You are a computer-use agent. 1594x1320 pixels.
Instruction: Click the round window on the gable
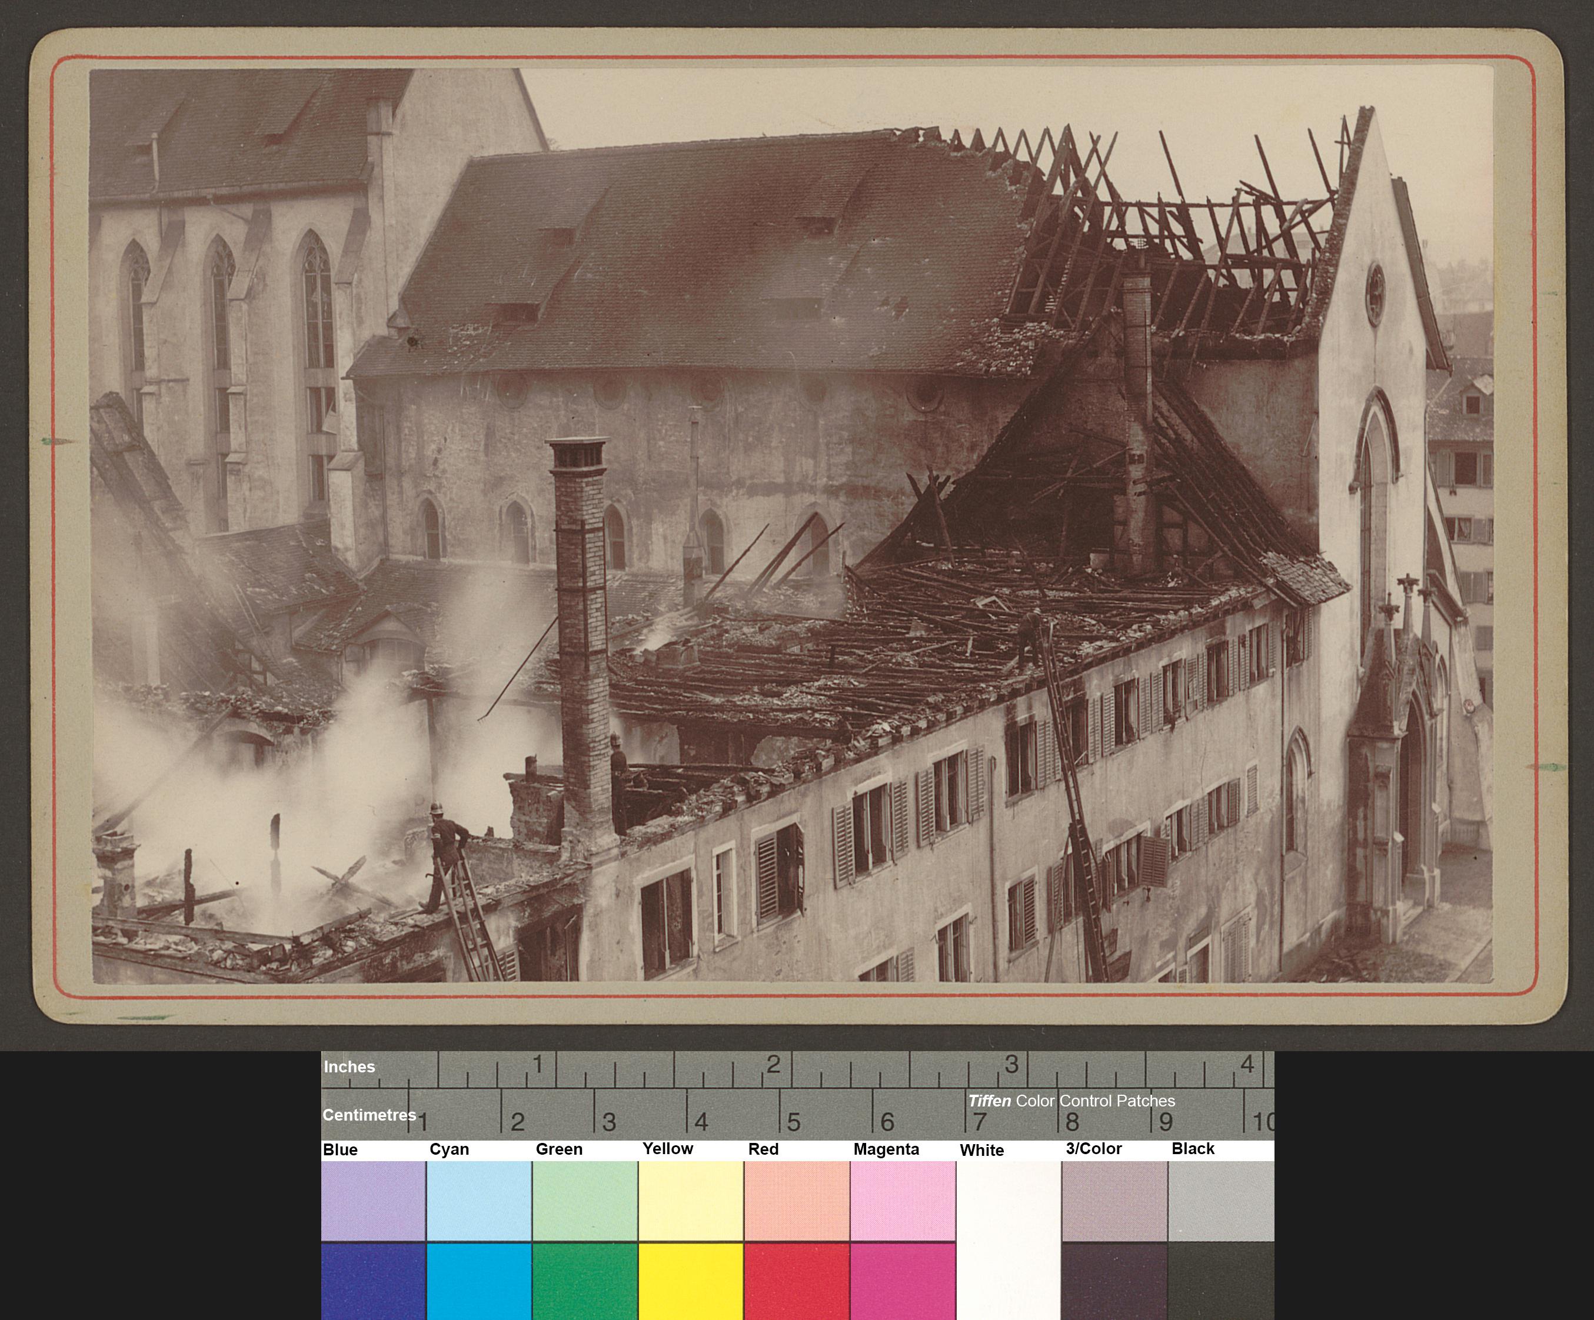1375,294
